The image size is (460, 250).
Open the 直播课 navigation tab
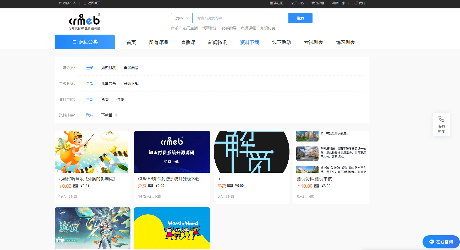[188, 42]
